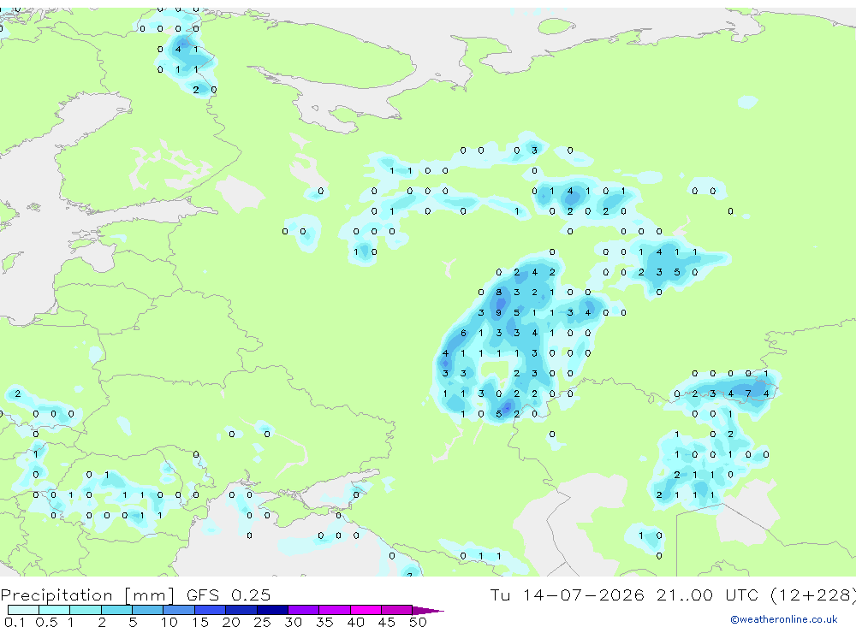Click the precipitation value 9 on the map

click(498, 313)
